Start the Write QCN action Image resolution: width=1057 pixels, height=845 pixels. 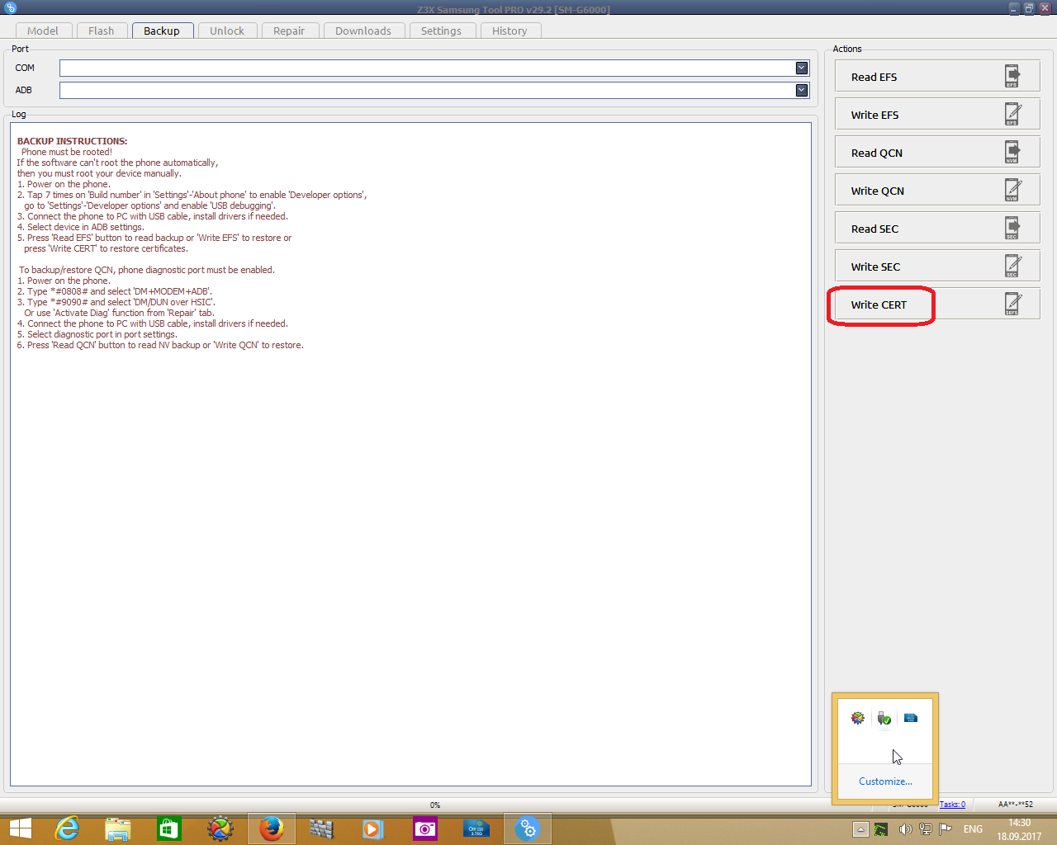click(937, 191)
